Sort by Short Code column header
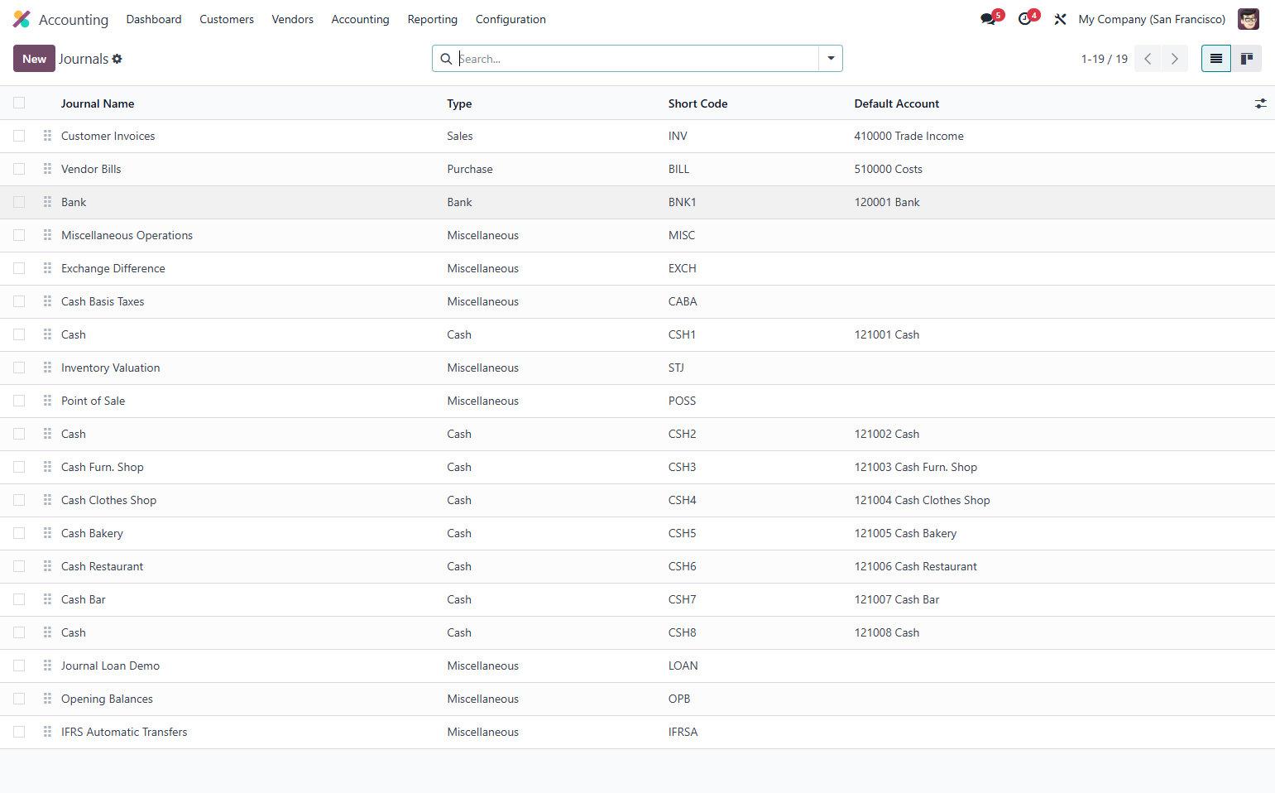 (697, 103)
